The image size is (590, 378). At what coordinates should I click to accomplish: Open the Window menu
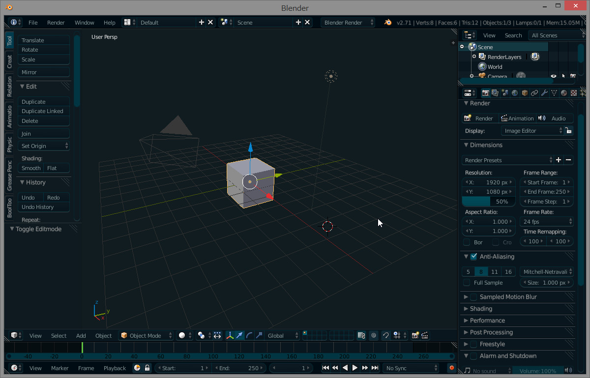pyautogui.click(x=84, y=23)
